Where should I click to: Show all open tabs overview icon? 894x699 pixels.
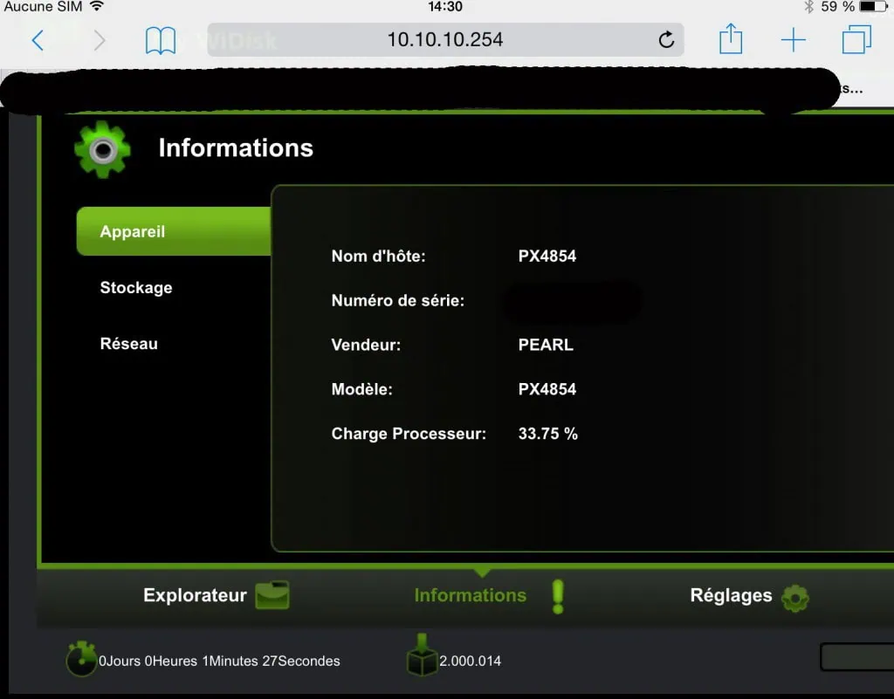tap(856, 40)
